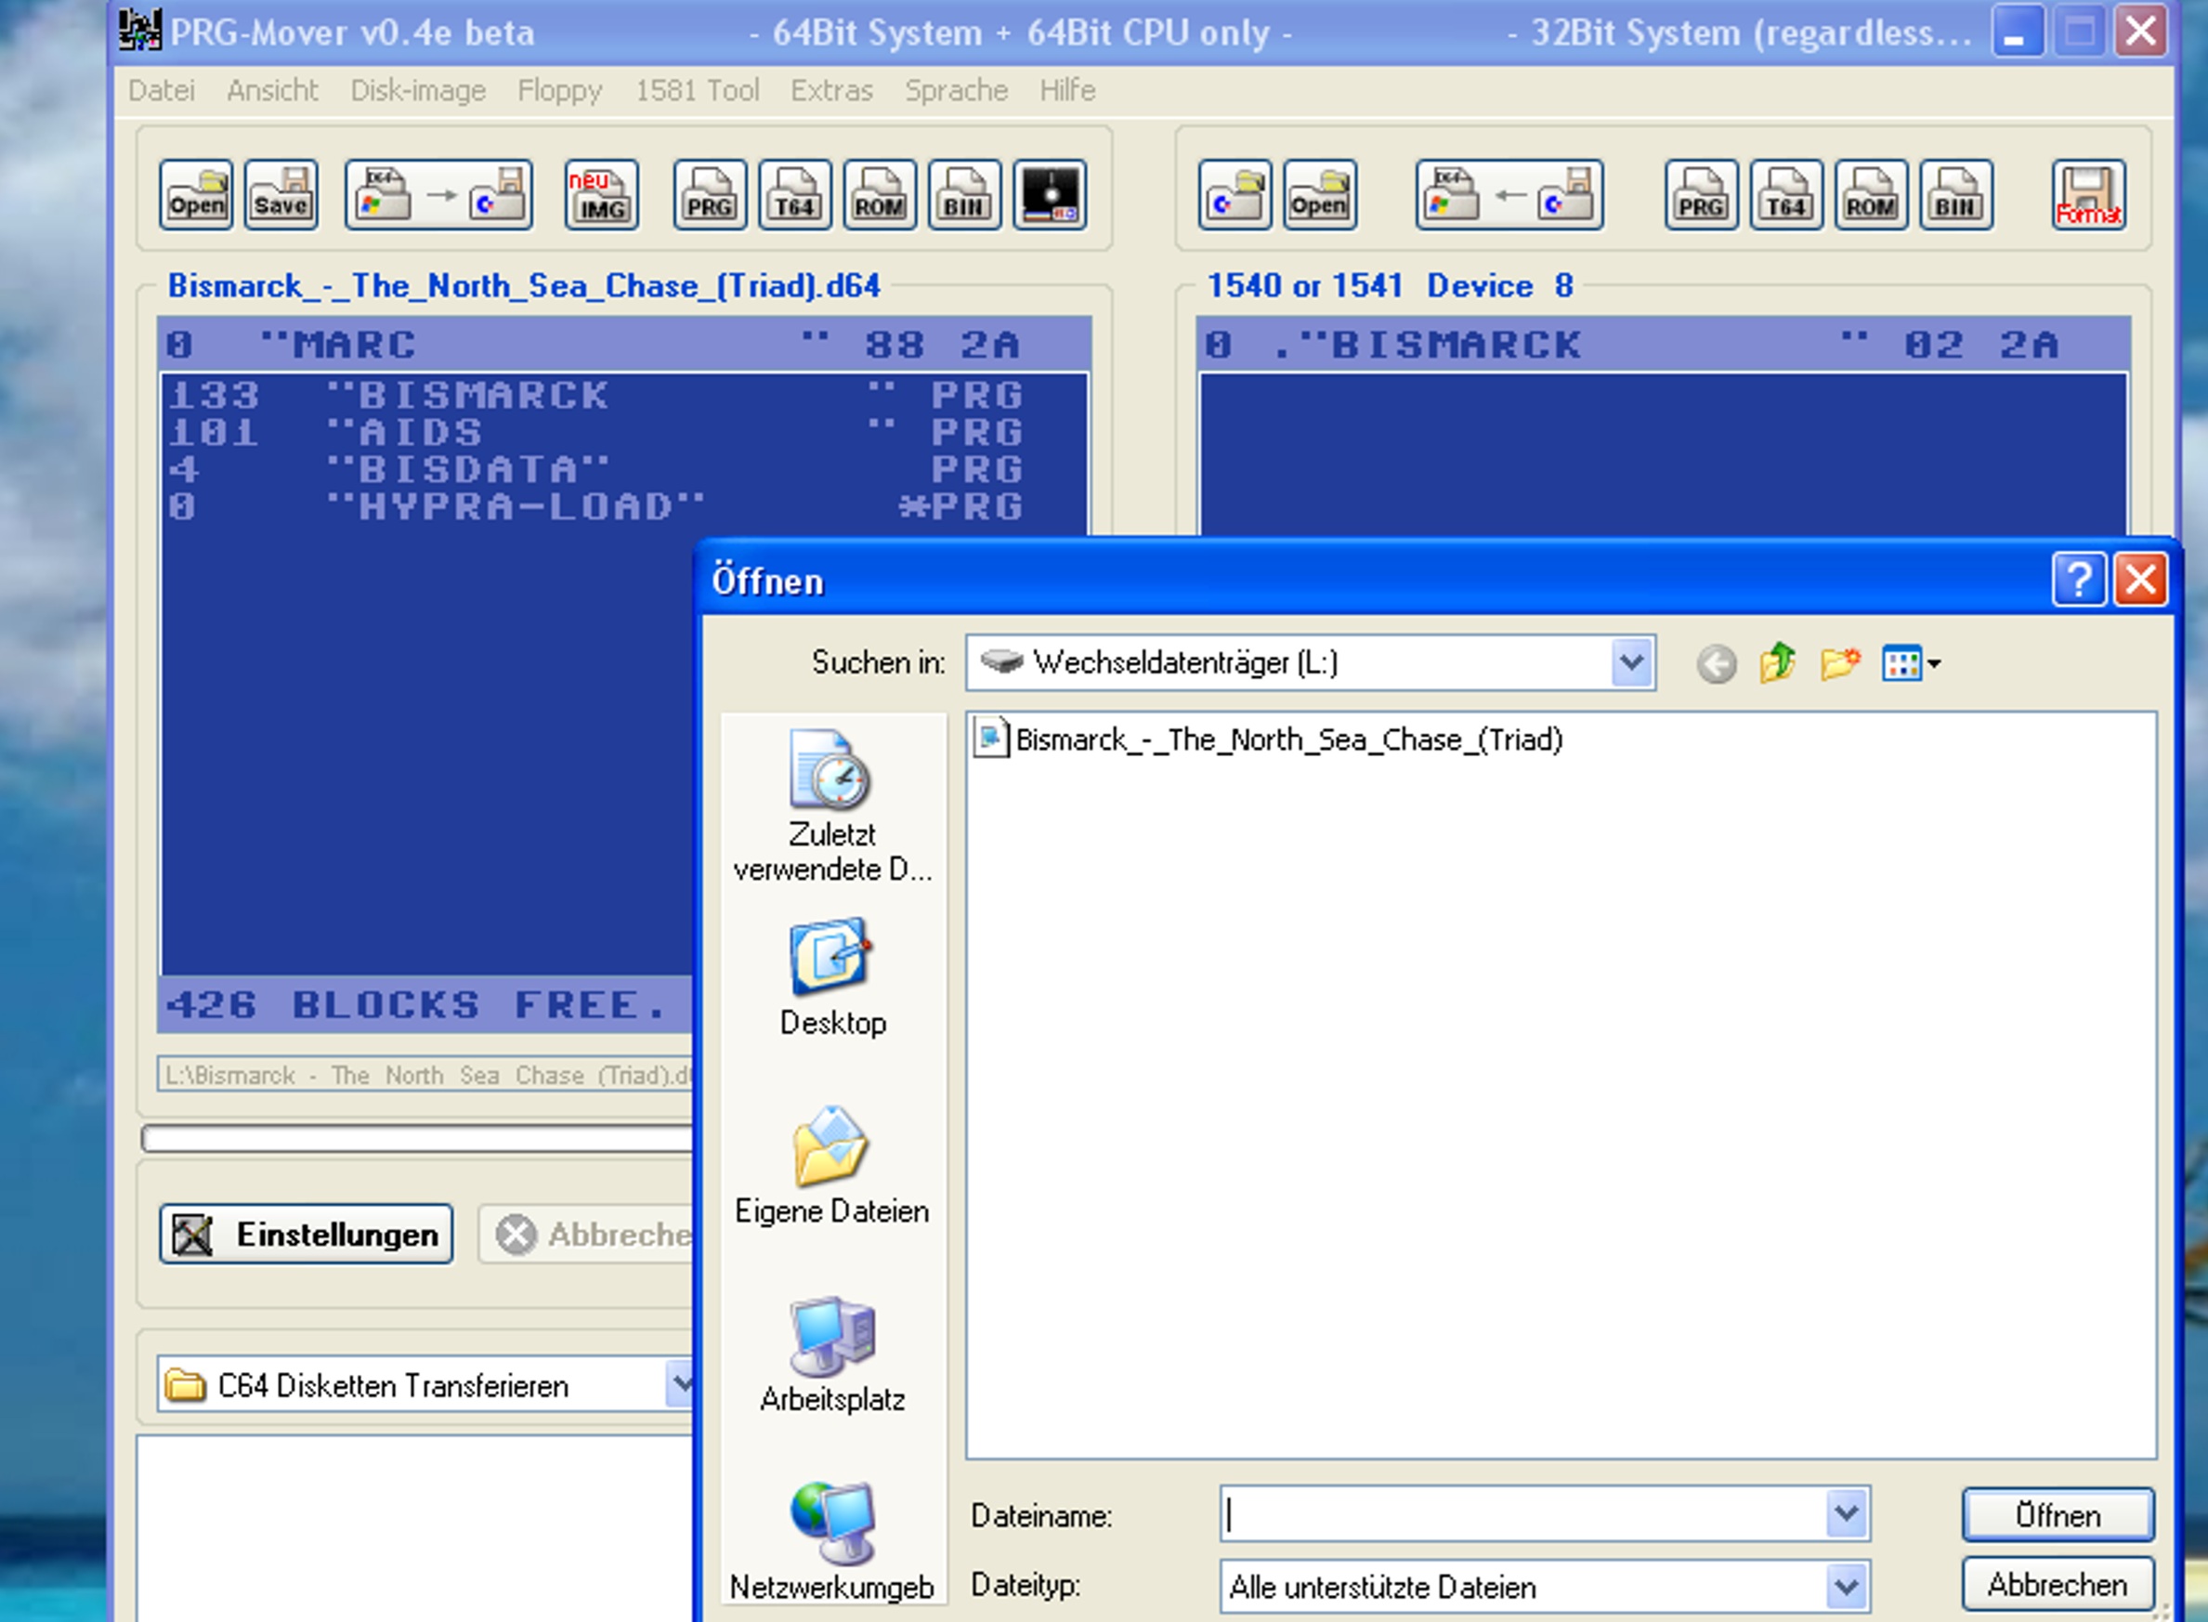Click the left panel BIN icon
The width and height of the screenshot is (2208, 1622).
[964, 194]
